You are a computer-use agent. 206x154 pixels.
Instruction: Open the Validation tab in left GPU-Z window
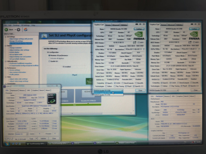(x=124, y=25)
